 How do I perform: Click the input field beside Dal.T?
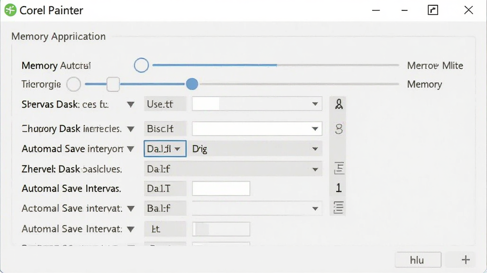pos(221,189)
